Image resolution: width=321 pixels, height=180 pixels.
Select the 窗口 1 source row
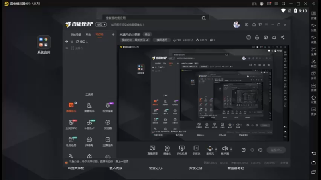pos(89,42)
